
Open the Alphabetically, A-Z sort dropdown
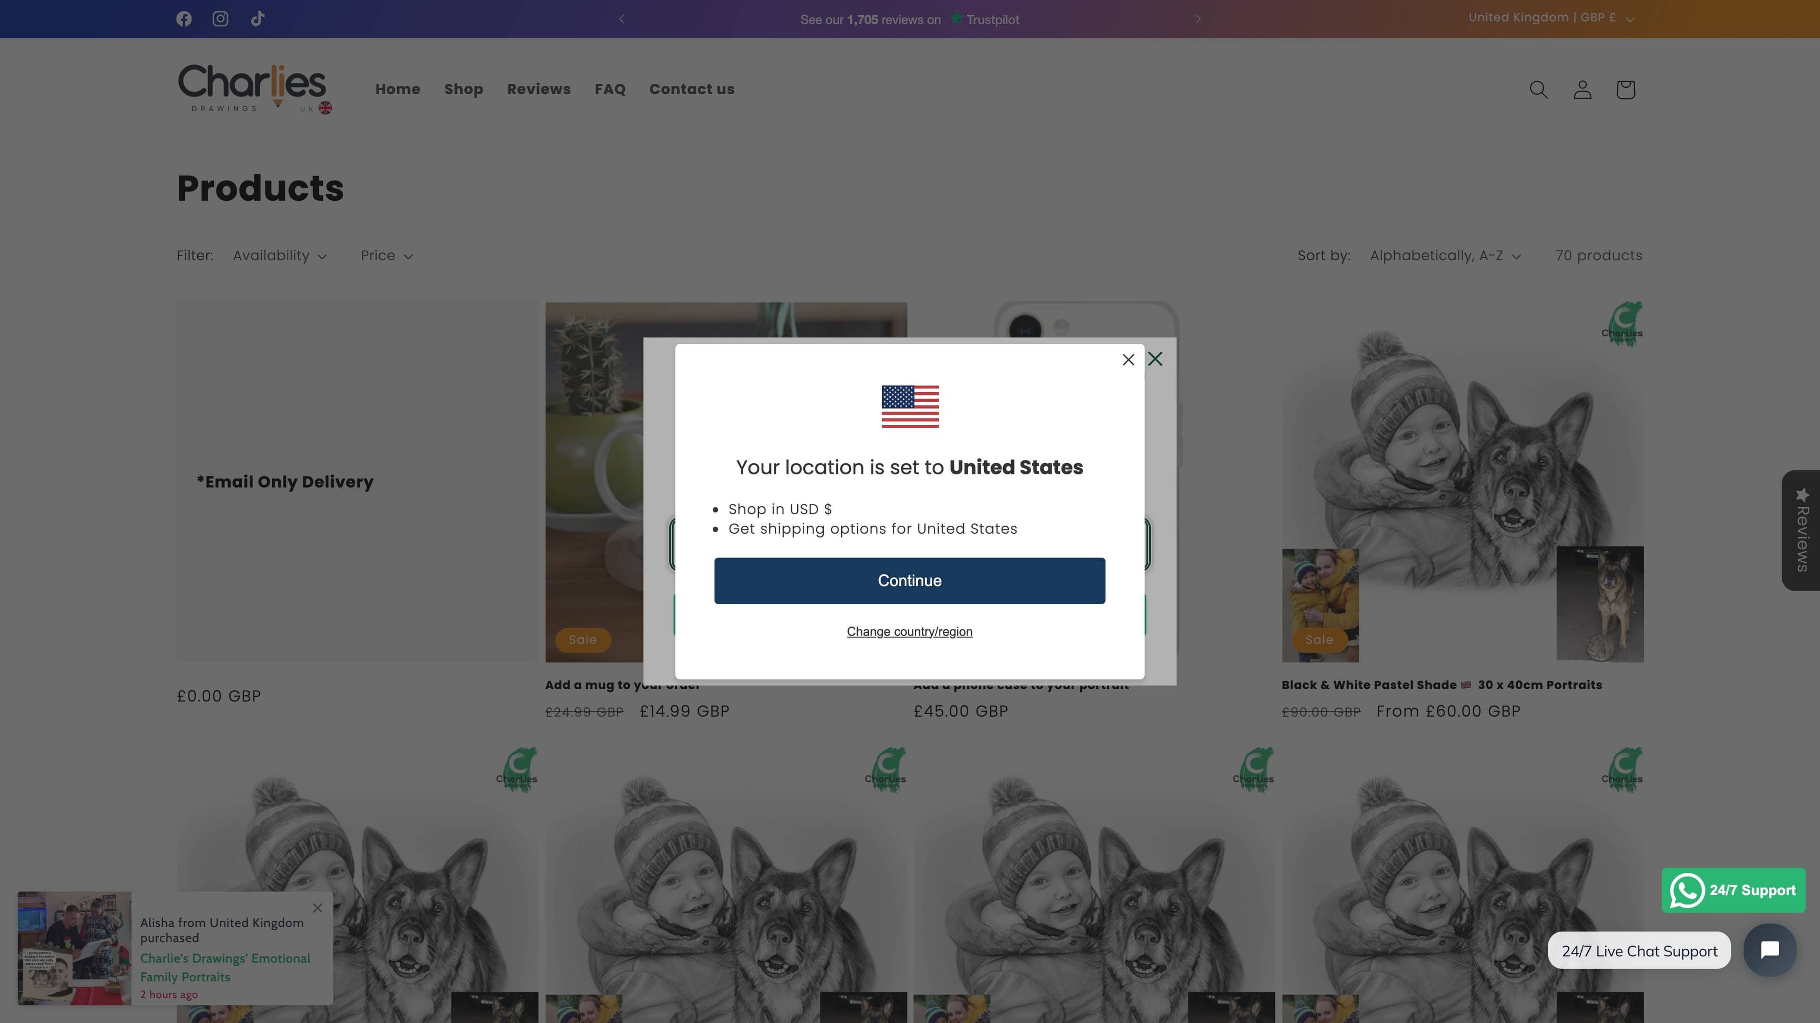pos(1445,256)
